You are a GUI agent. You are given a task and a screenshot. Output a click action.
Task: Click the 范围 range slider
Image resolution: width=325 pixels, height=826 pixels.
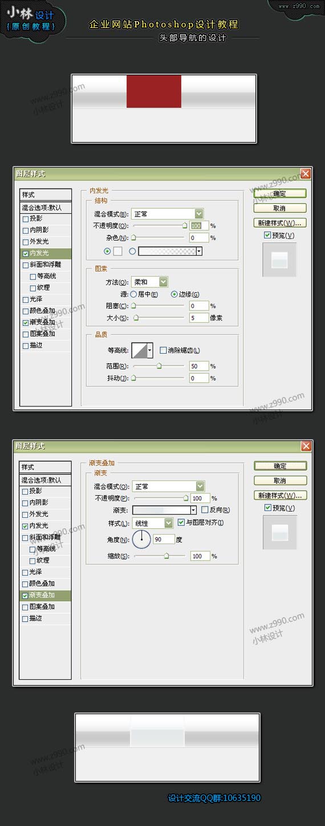[159, 366]
